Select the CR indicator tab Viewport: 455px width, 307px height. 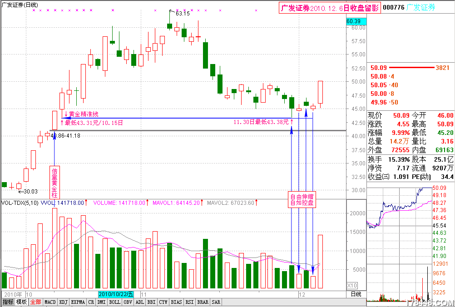pyautogui.click(x=91, y=302)
